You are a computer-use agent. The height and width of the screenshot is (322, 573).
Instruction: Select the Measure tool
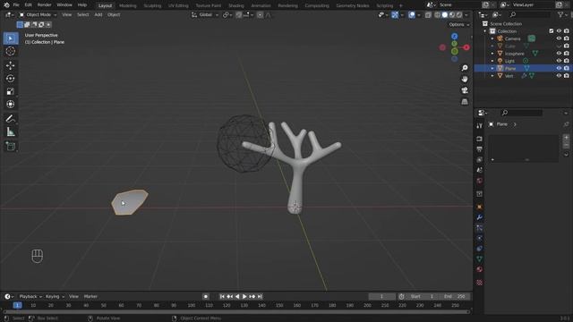click(x=11, y=131)
